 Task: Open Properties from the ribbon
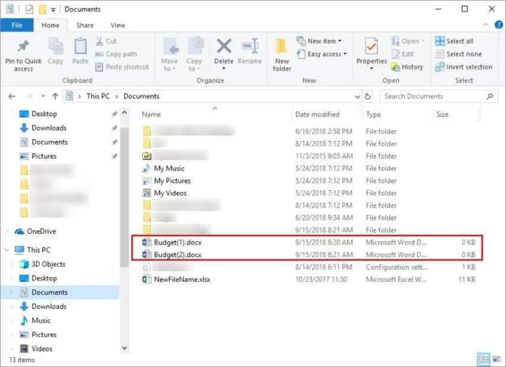371,48
